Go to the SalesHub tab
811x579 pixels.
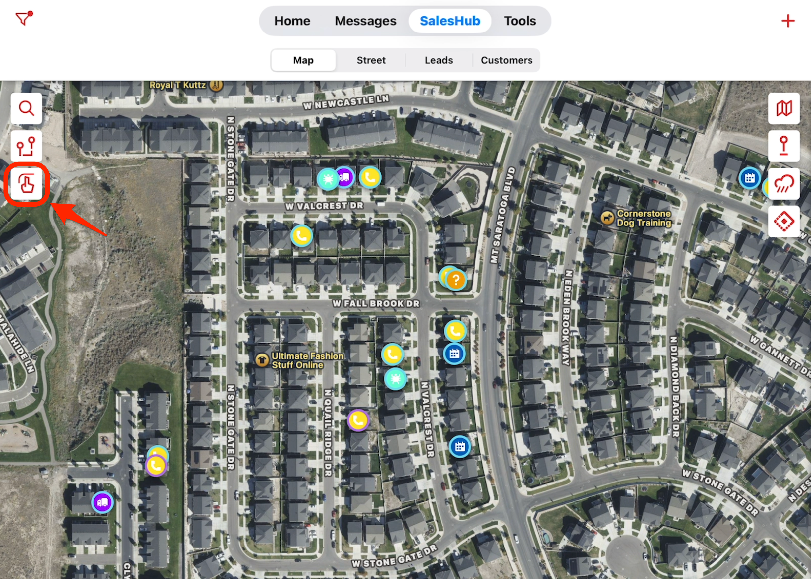tap(450, 21)
